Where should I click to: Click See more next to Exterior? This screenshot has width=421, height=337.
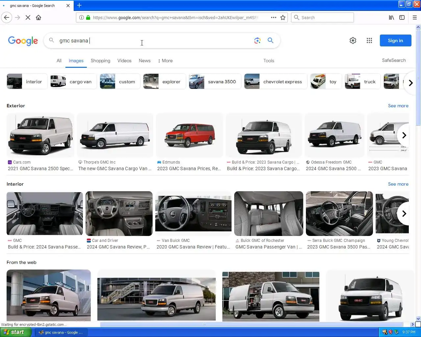click(x=398, y=106)
